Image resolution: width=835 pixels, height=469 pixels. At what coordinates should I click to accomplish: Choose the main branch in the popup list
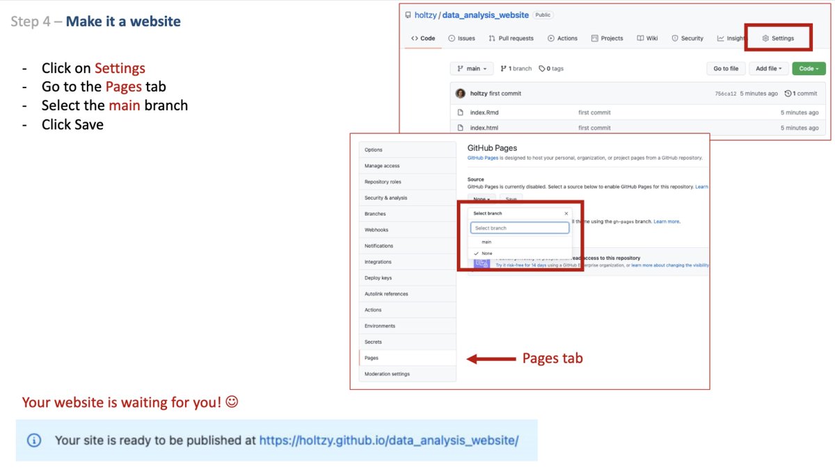coord(520,242)
